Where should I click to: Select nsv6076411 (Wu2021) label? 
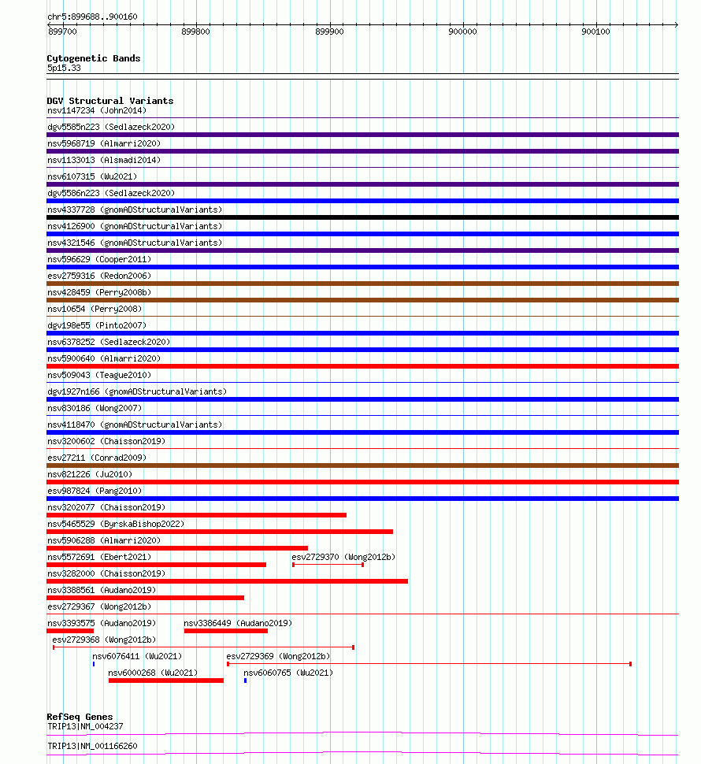click(137, 658)
